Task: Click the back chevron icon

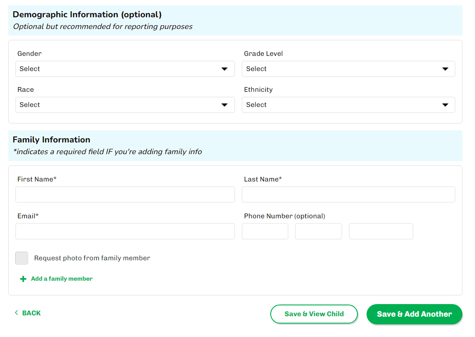Action: [16, 313]
